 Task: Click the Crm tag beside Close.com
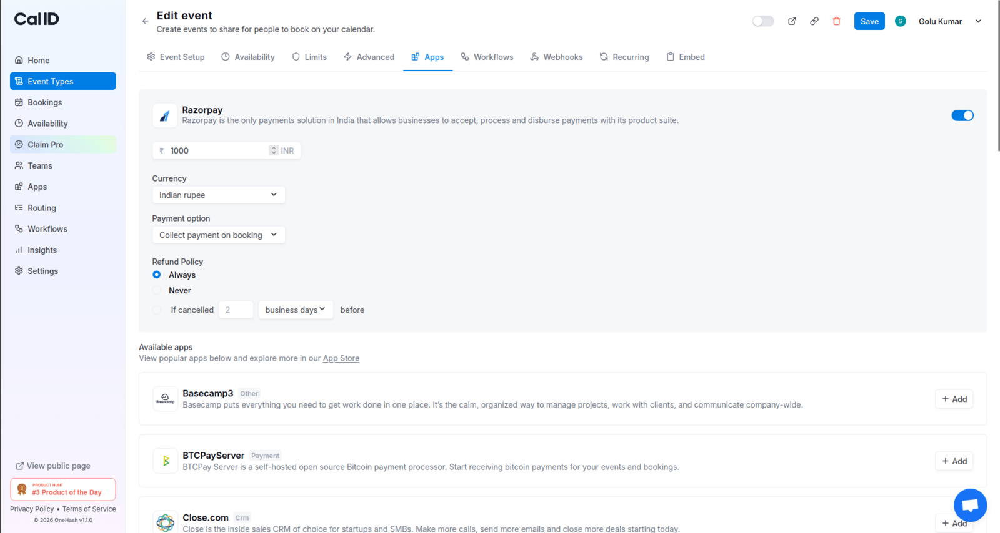242,517
